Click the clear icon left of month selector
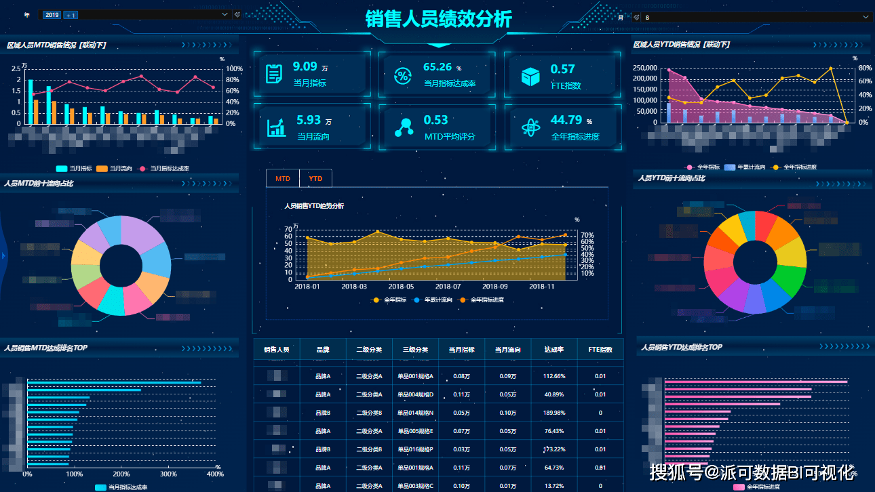The height and width of the screenshot is (492, 875). (x=636, y=17)
